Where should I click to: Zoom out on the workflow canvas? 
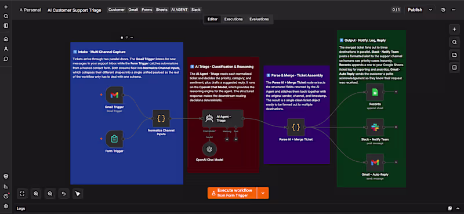tap(50, 194)
